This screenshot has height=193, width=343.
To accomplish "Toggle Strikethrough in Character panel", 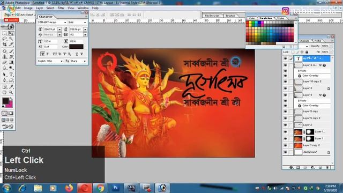I will point(81,54).
